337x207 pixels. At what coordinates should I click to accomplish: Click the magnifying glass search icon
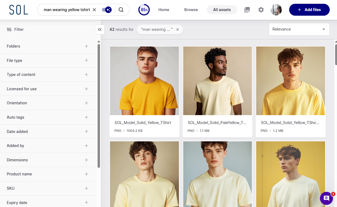tap(121, 10)
